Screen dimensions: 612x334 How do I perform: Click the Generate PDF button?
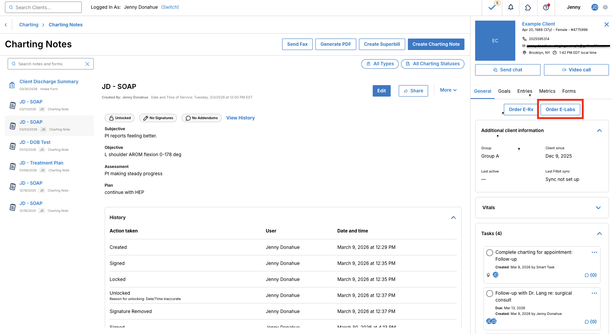point(336,44)
